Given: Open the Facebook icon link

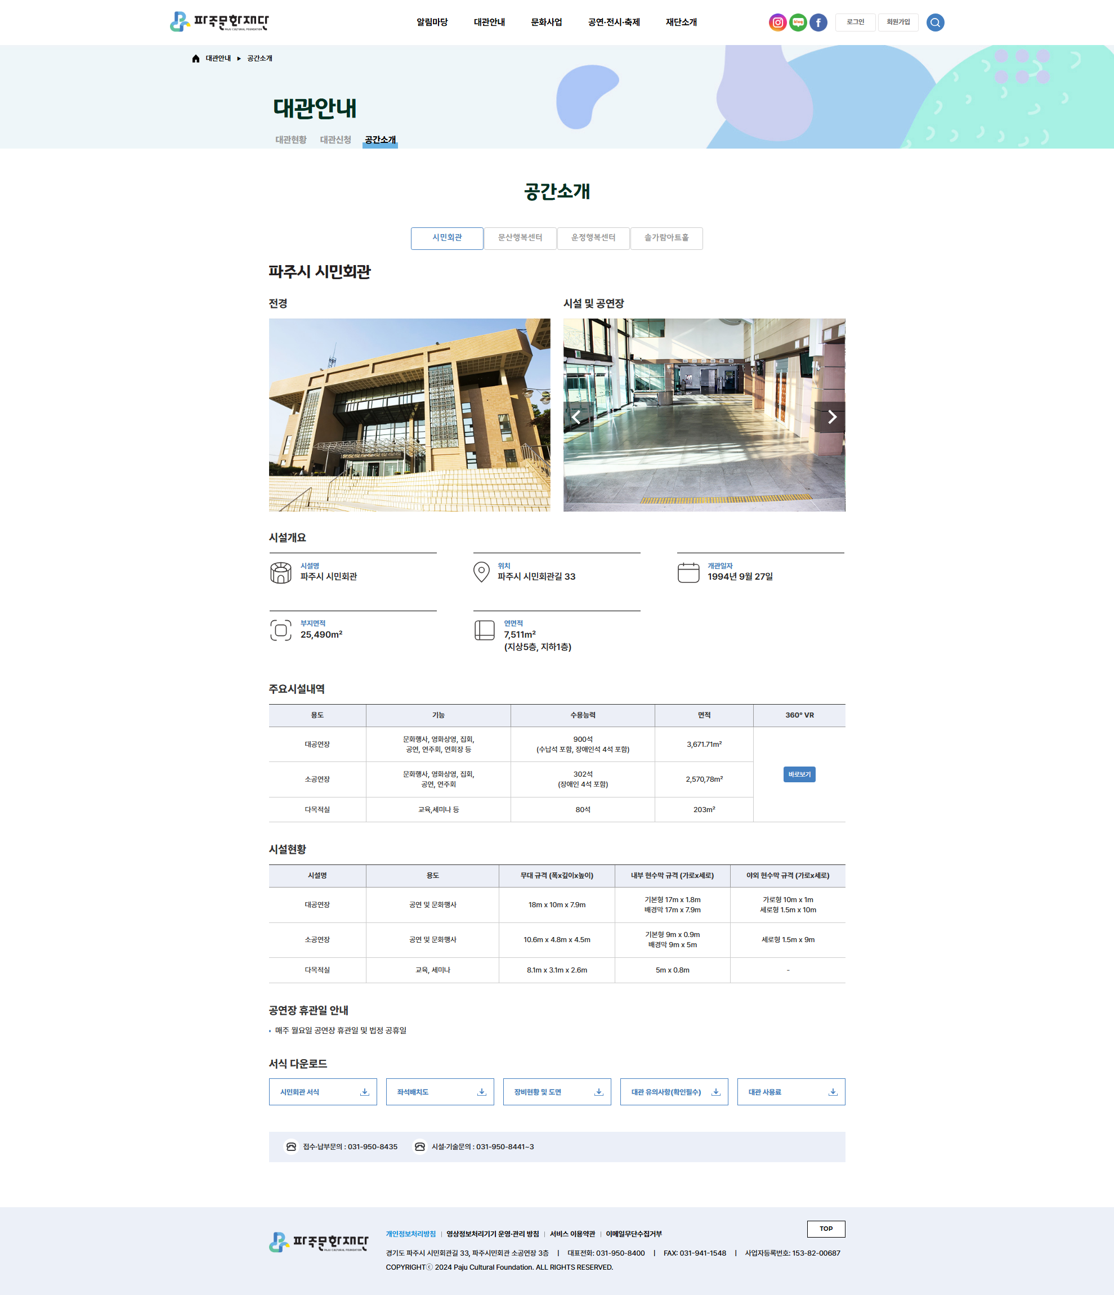Looking at the screenshot, I should click(x=818, y=23).
